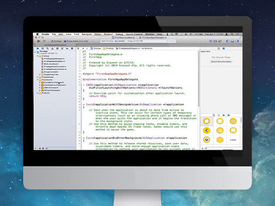Open Main.storyboard in the file navigator
This screenshot has height=206, width=275.
(x=51, y=64)
